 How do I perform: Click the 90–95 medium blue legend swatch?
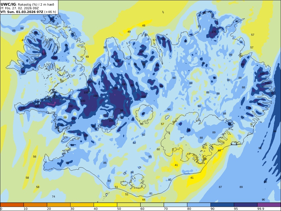click(222, 205)
